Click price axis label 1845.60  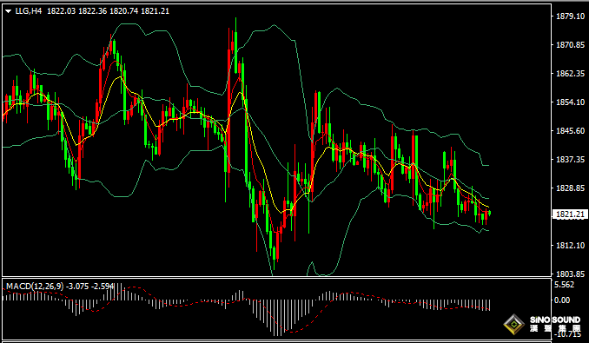tap(570, 131)
